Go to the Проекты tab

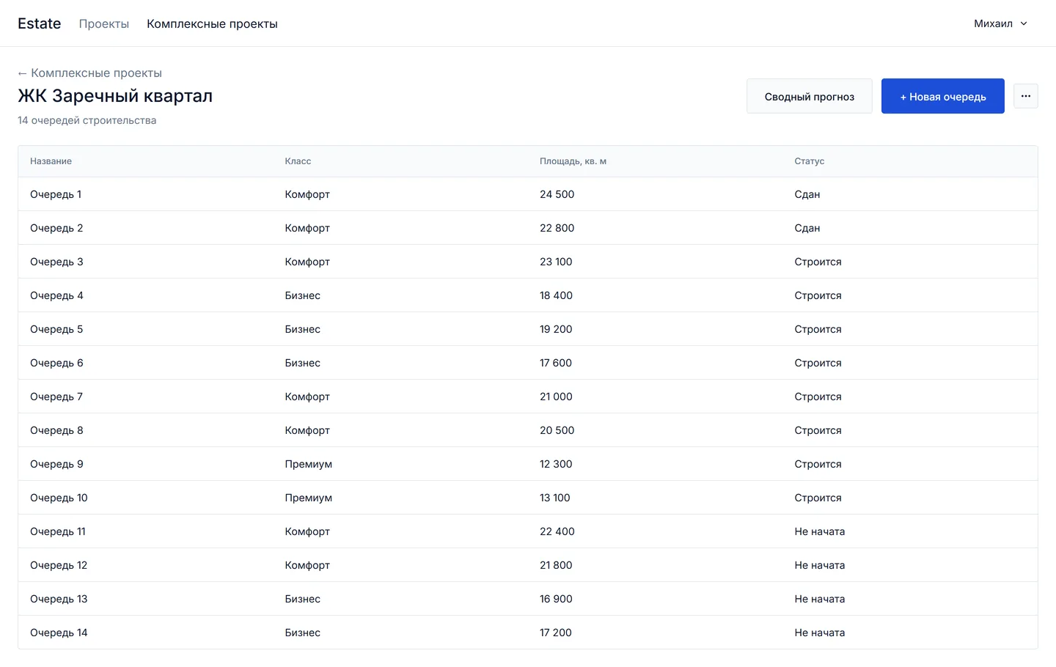click(x=104, y=23)
